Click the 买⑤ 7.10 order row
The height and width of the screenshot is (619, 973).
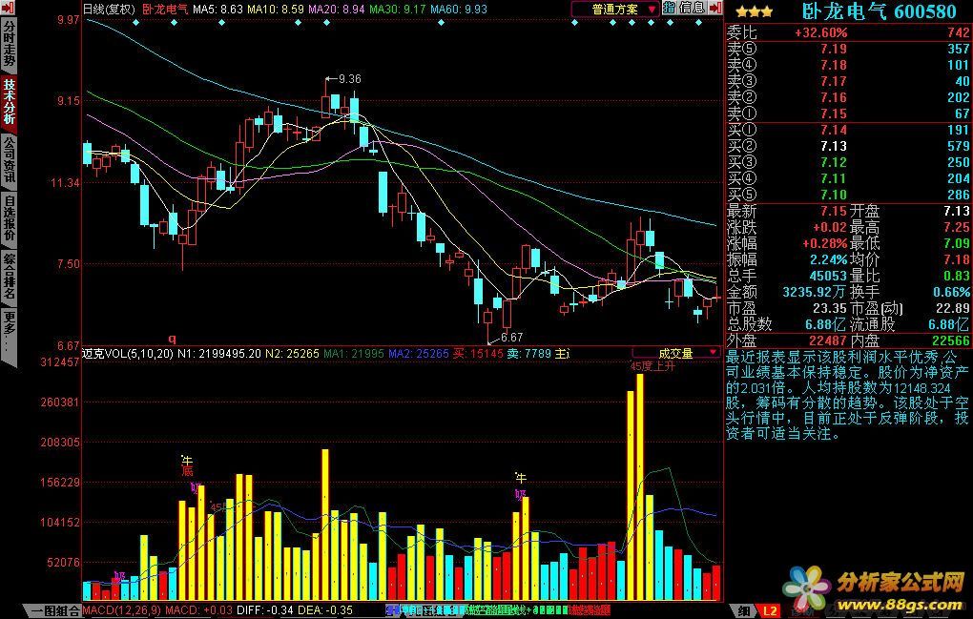tap(848, 195)
